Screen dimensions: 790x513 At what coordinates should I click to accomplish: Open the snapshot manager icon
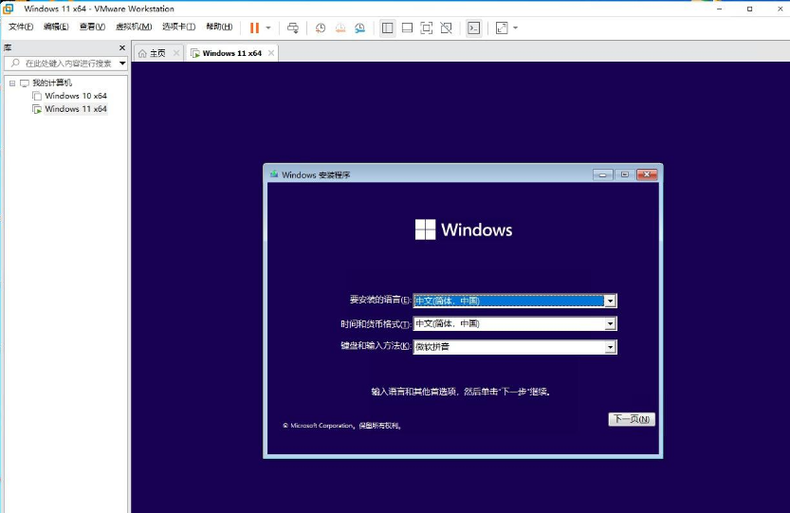coord(359,27)
